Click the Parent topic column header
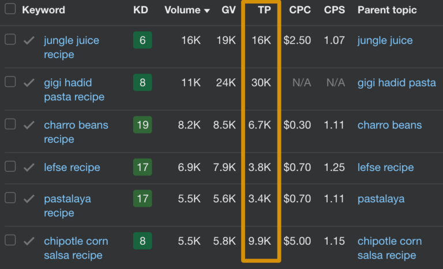Viewport: 443px width, 269px height. [387, 10]
